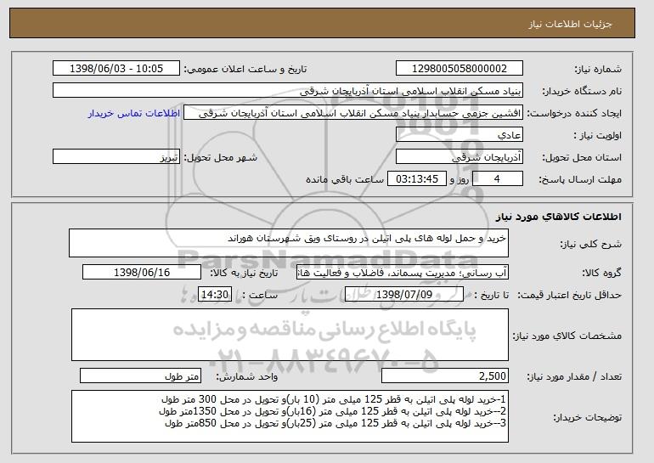Click the تاریخ نیاز به کالا field 1398/06/16

click(x=142, y=273)
